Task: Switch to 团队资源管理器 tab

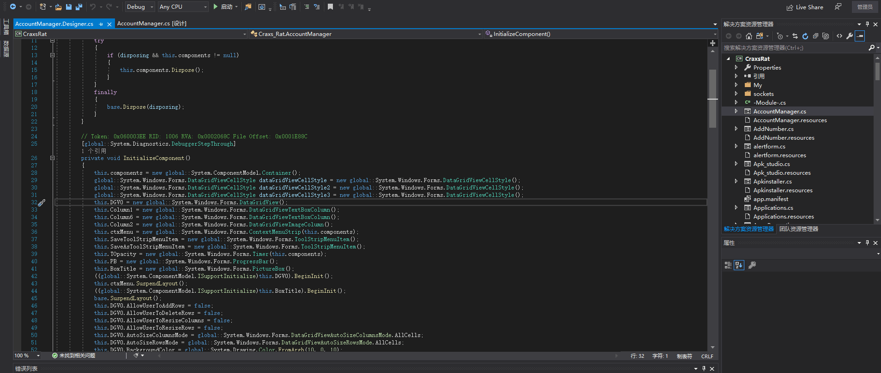Action: [x=799, y=229]
